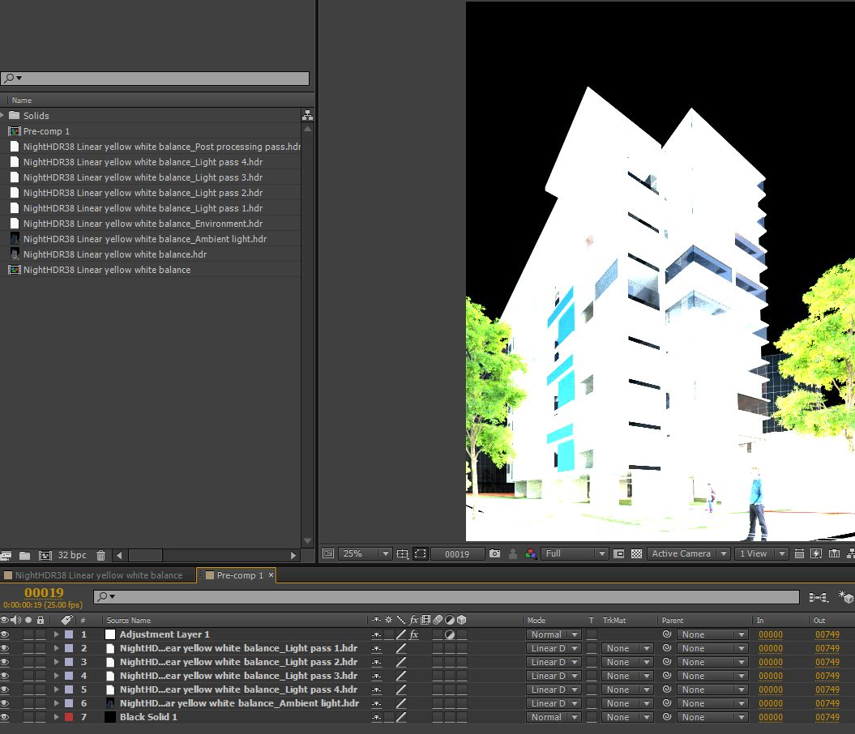Open Parent dropdown for Ambient light layer

pos(712,703)
